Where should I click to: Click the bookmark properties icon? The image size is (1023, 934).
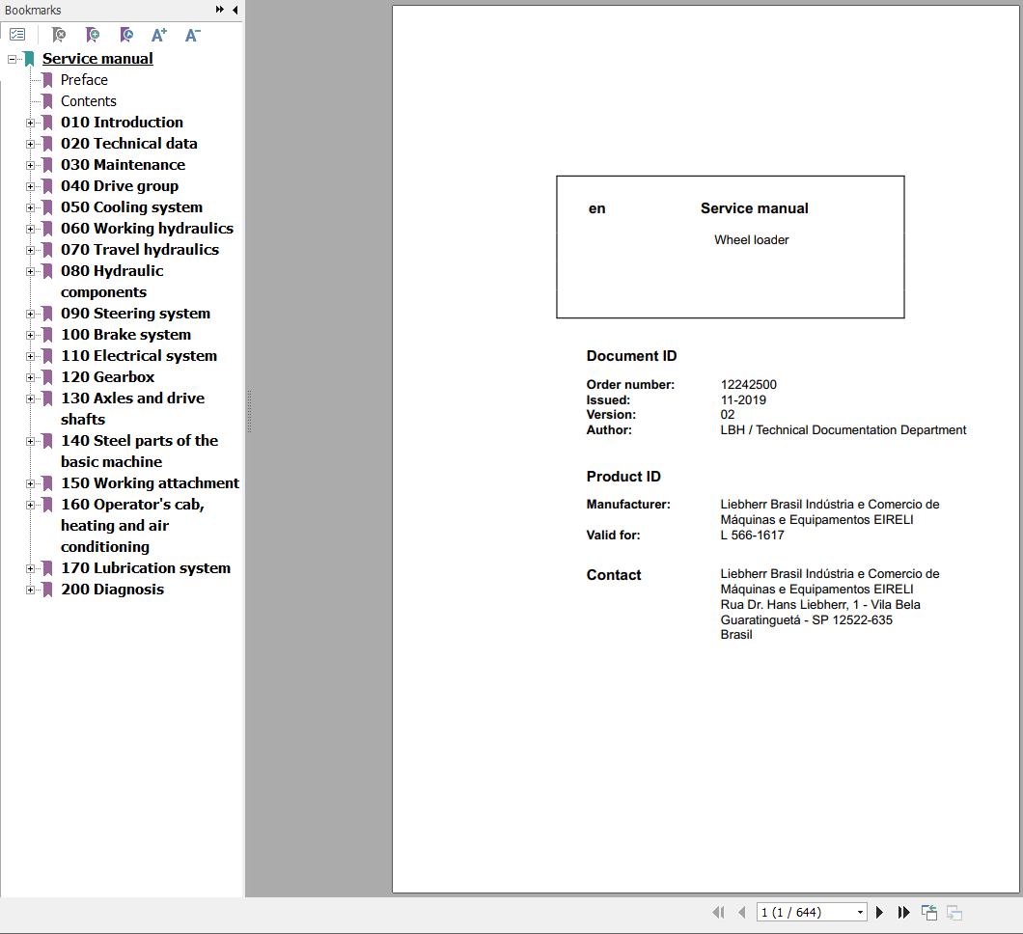pyautogui.click(x=126, y=35)
